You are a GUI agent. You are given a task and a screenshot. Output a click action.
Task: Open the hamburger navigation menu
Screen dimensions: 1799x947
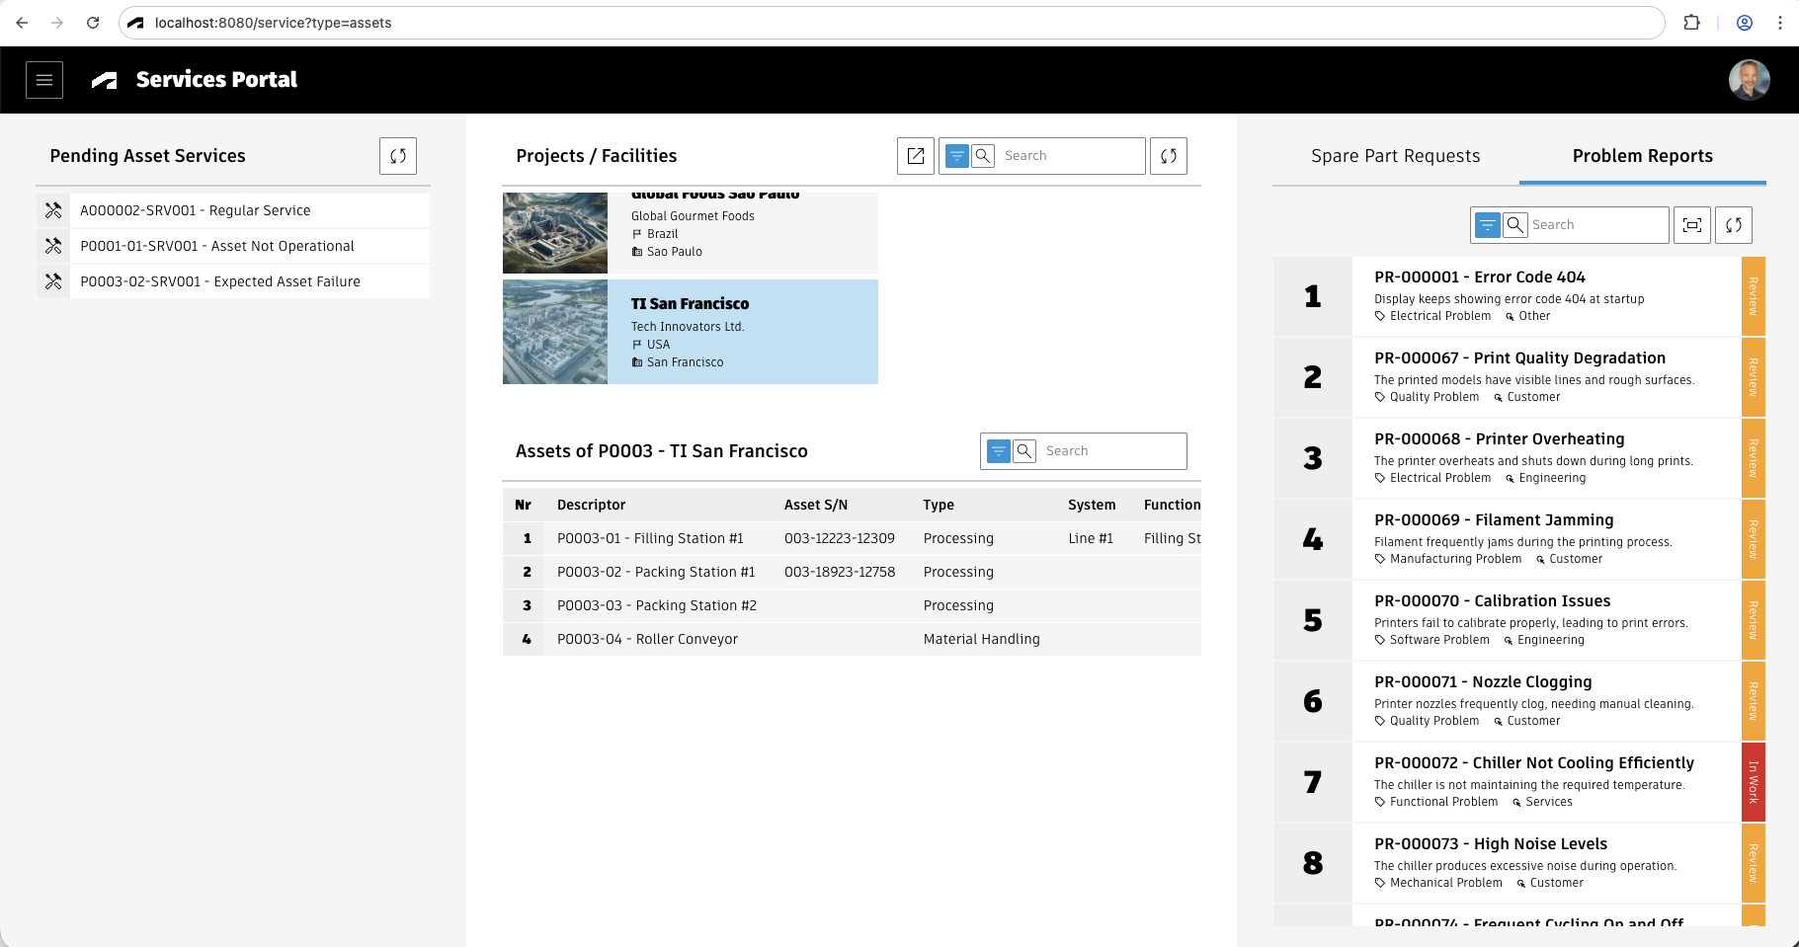pyautogui.click(x=44, y=80)
